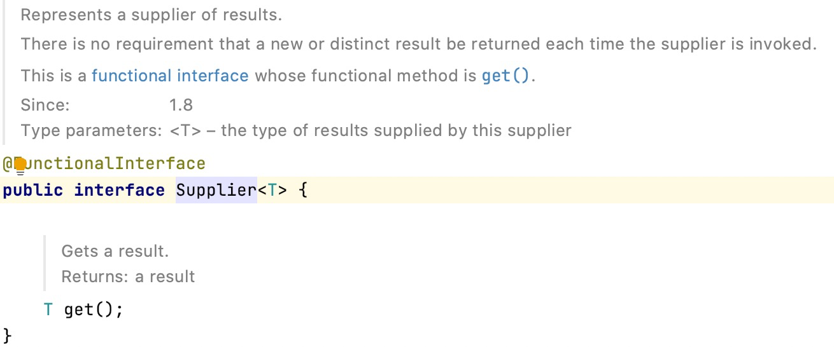Click the "Returns: a result" doc line

[x=128, y=276]
